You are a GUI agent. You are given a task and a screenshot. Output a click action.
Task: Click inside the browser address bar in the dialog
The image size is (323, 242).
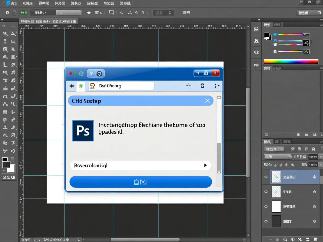(x=125, y=86)
